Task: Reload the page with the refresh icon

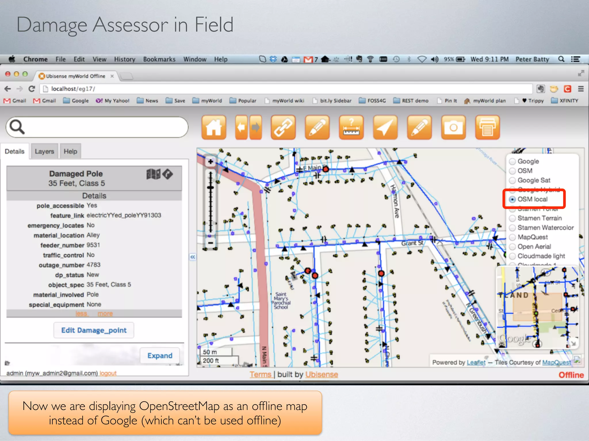Action: pos(32,89)
